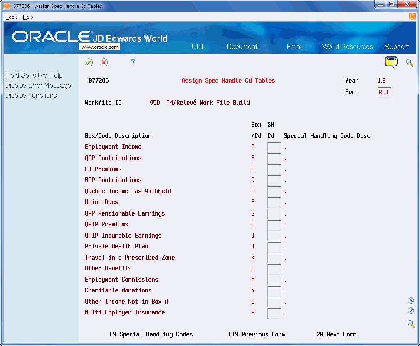Click the Travel in a Prescribed Zone text
Viewport: 420px width, 346px height.
click(130, 258)
